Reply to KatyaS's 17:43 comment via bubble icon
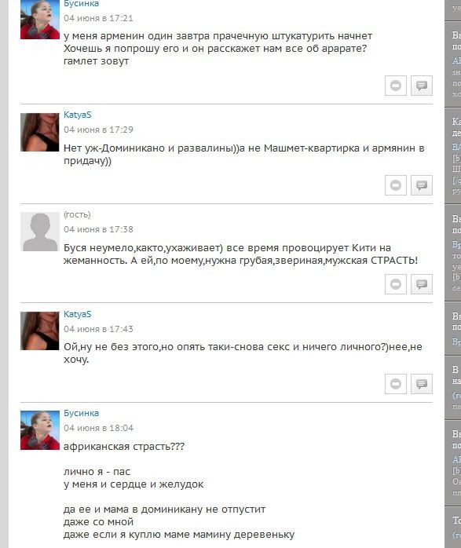The image size is (461, 548). pyautogui.click(x=422, y=384)
